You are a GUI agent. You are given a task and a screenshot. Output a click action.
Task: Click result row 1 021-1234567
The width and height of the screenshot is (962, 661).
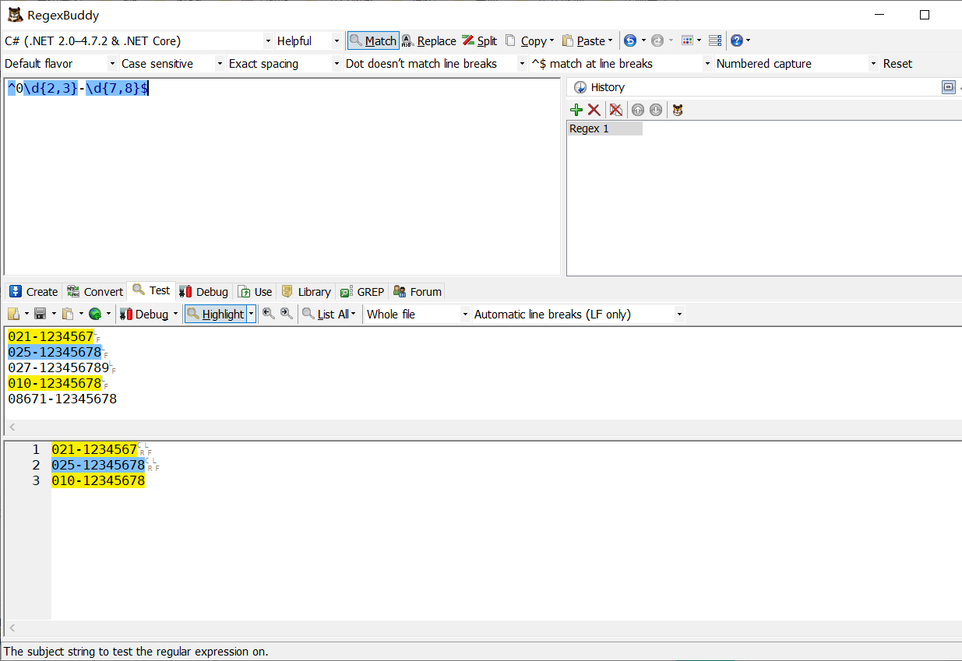pyautogui.click(x=94, y=449)
